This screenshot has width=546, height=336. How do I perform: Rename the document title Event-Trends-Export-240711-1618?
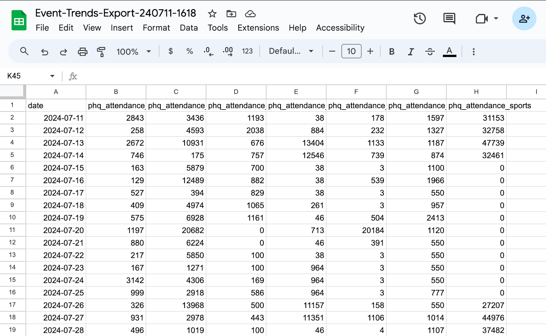pos(116,13)
